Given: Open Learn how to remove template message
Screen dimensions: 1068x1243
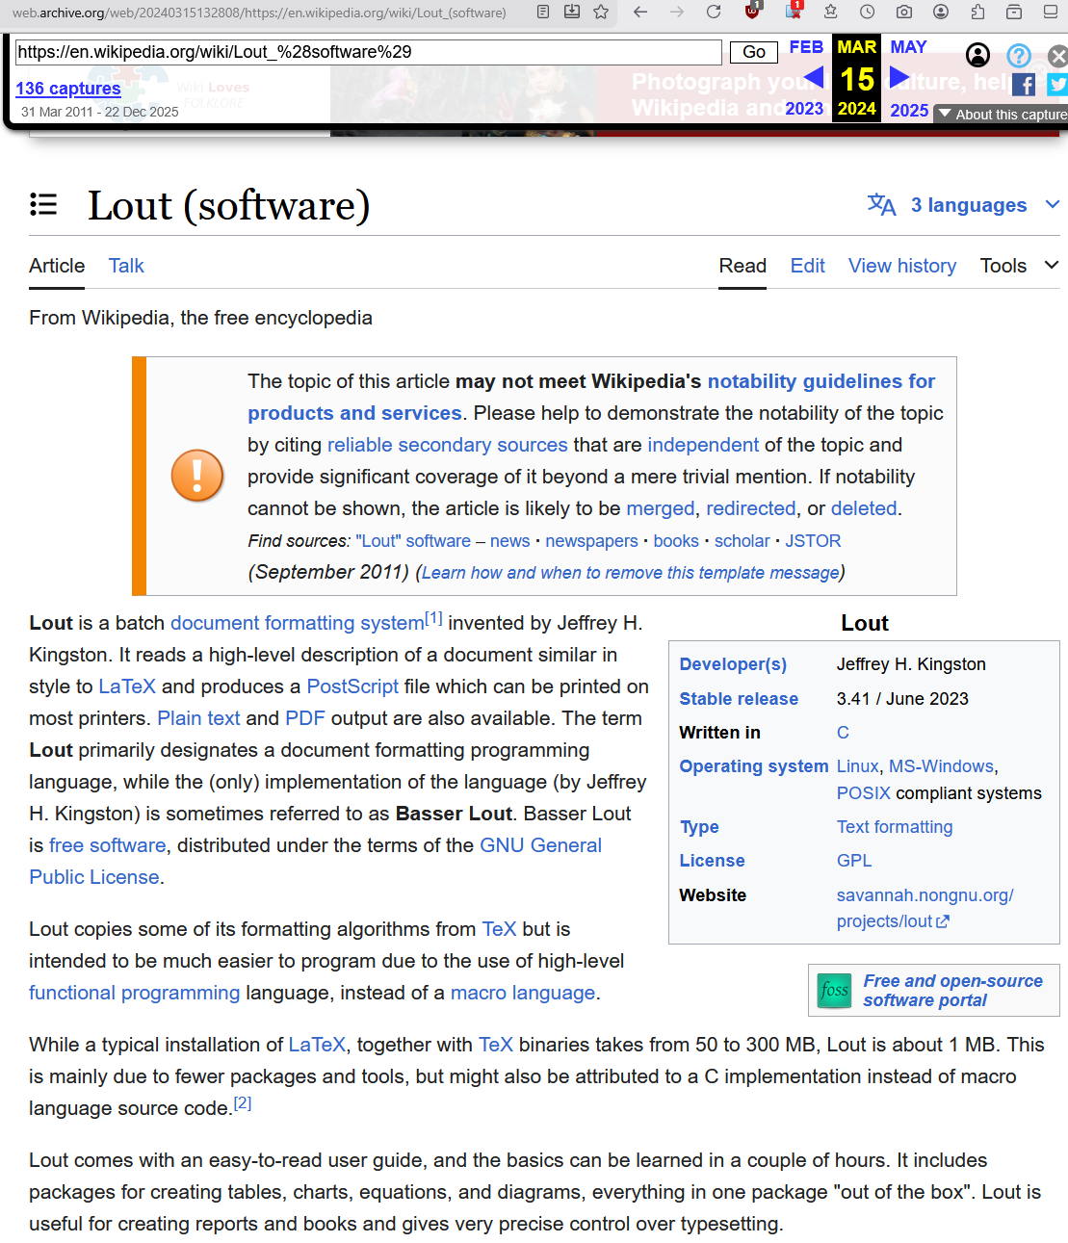Looking at the screenshot, I should (x=631, y=573).
